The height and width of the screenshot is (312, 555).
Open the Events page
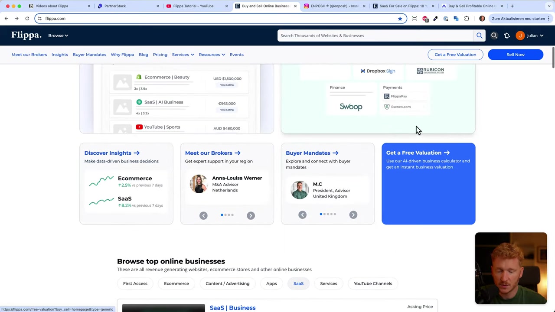[x=237, y=55]
